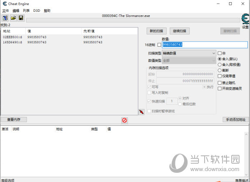The height and width of the screenshot is (182, 250).
Task: Open the 帮助 menu
Action: (47, 10)
